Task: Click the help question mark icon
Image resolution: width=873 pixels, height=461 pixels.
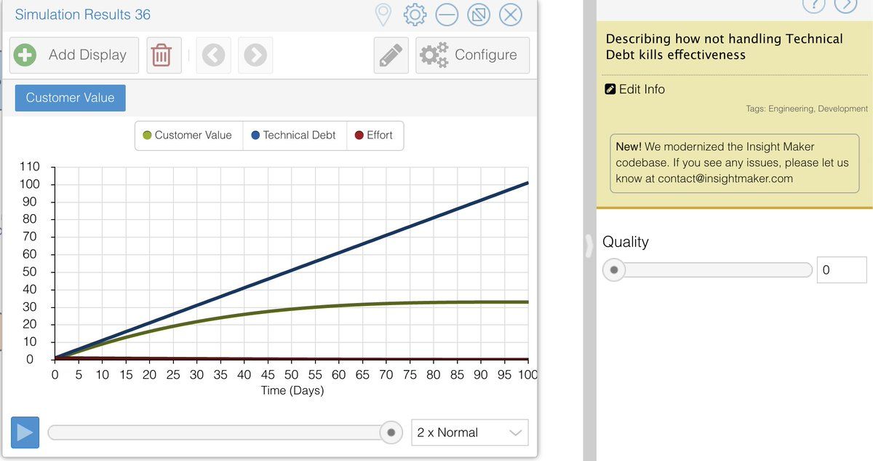Action: 813,5
